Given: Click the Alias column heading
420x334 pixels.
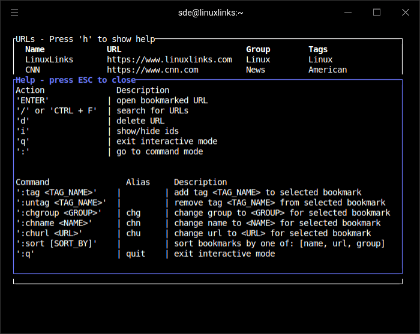Looking at the screenshot, I should (x=138, y=182).
